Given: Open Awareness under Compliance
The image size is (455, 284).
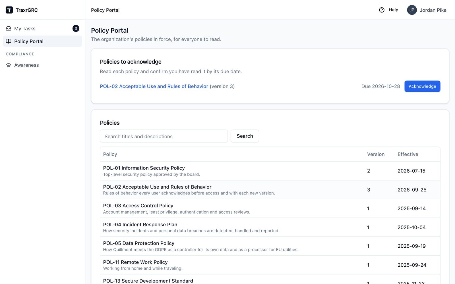Looking at the screenshot, I should coord(42,65).
